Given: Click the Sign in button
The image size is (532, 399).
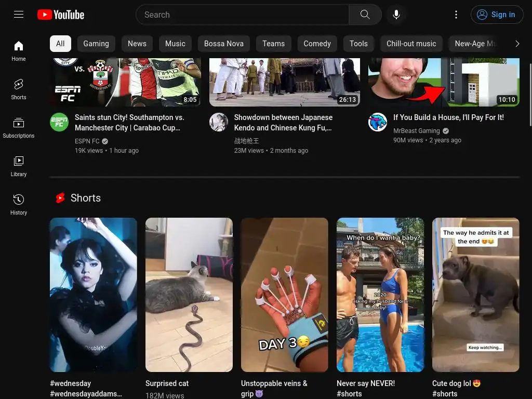Looking at the screenshot, I should pyautogui.click(x=497, y=15).
